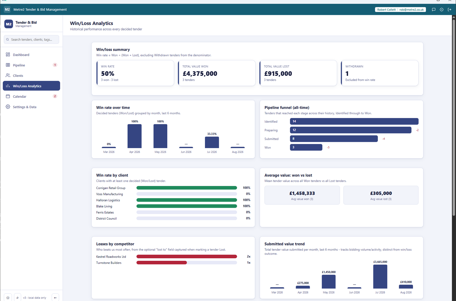Screen dimensions: 456x301
Task: Click the -2 drop-off label beside Preparing
Action: point(417,130)
